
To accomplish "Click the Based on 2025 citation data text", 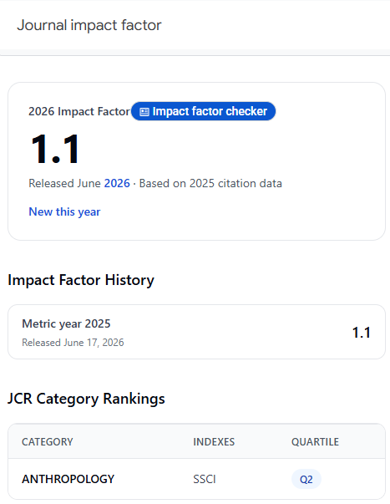I will point(210,183).
